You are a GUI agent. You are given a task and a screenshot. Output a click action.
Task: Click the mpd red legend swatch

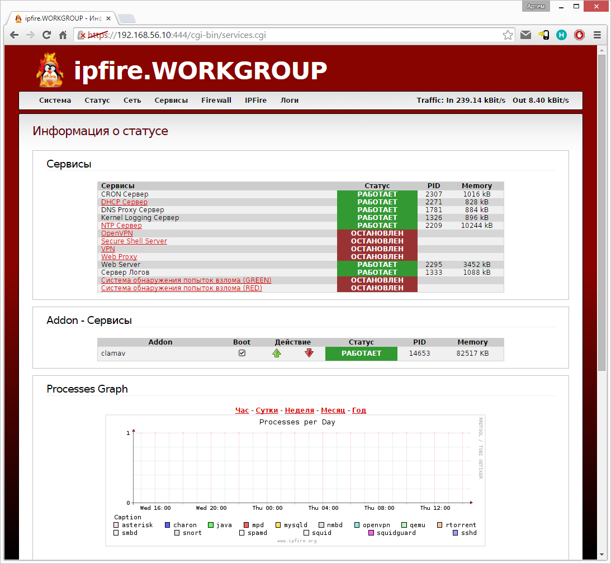click(x=247, y=525)
